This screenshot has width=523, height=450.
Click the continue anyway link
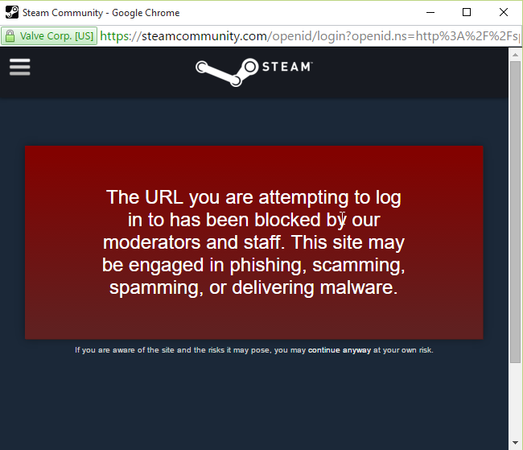point(340,350)
